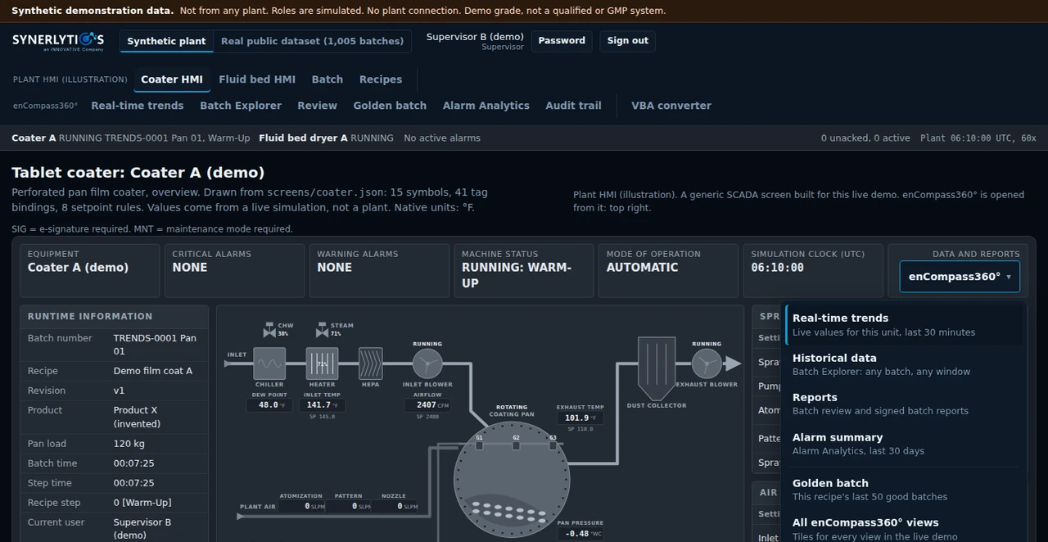
Task: Open the Fluid bed HMI tab
Action: [x=257, y=79]
